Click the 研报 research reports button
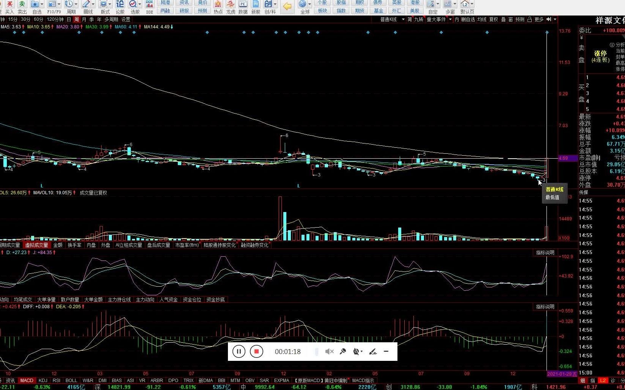 184,11
